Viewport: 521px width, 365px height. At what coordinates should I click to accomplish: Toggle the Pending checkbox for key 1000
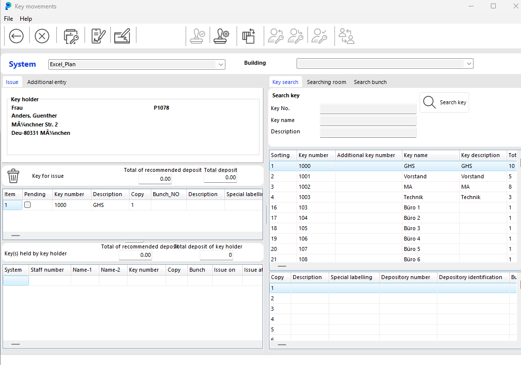tap(28, 205)
